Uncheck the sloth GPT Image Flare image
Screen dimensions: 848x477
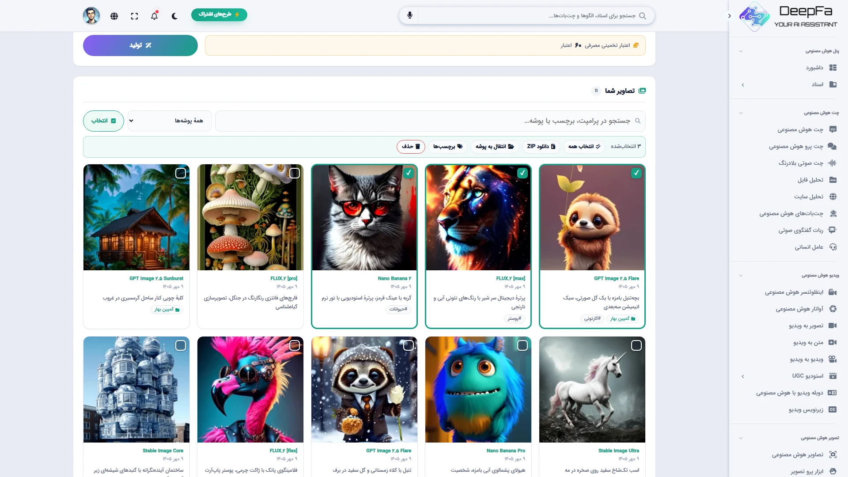click(636, 173)
